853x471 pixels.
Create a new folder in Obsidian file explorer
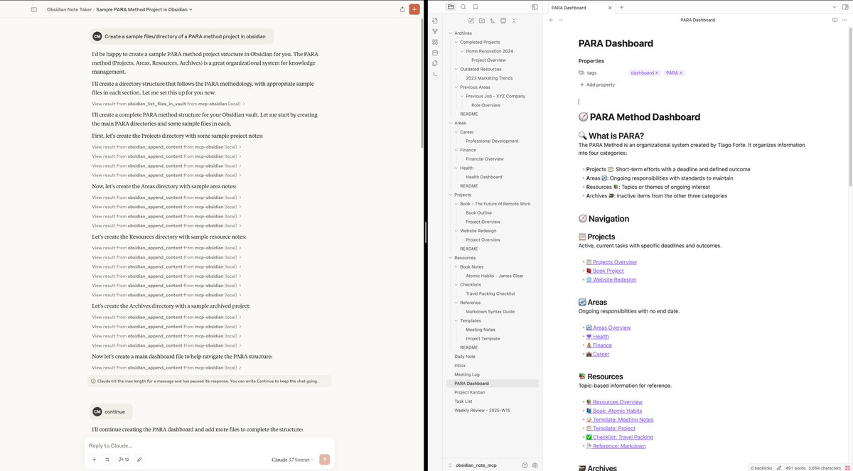click(482, 21)
